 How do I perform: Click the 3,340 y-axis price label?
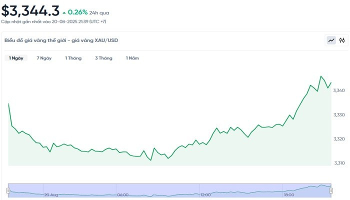(339, 90)
